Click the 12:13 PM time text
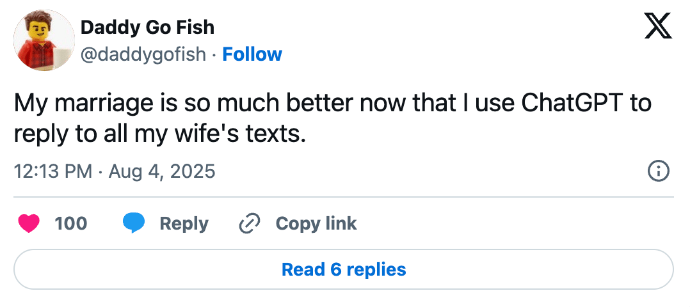Viewport: 690px width, 307px height. click(x=54, y=171)
